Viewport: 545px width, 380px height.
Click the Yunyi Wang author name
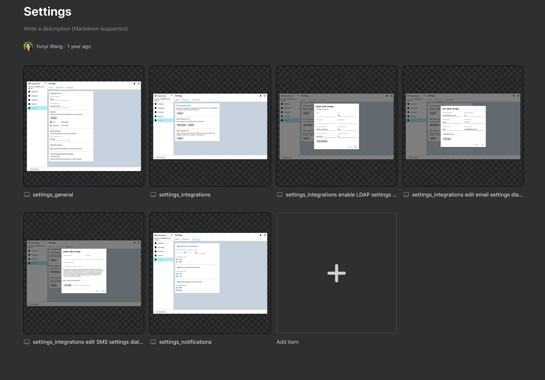49,46
